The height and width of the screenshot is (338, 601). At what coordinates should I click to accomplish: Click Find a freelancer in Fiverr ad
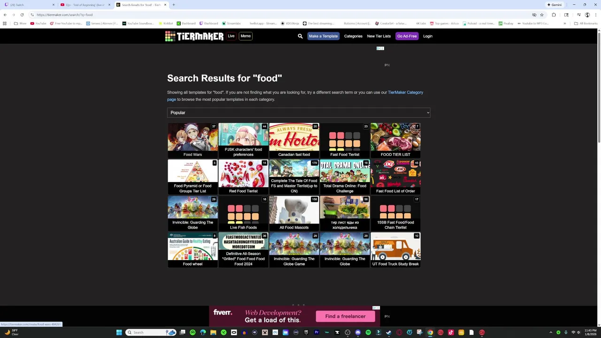coord(345,316)
